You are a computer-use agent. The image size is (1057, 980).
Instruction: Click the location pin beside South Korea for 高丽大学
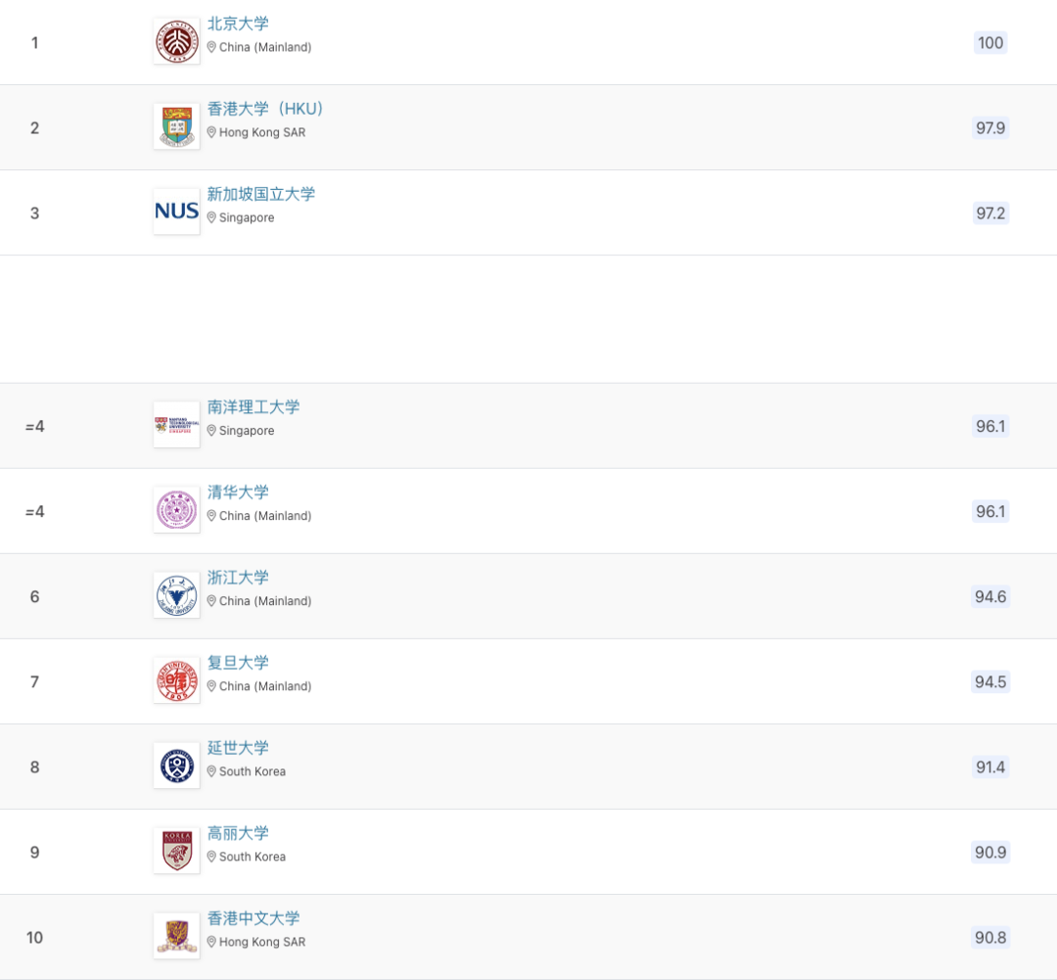point(211,857)
